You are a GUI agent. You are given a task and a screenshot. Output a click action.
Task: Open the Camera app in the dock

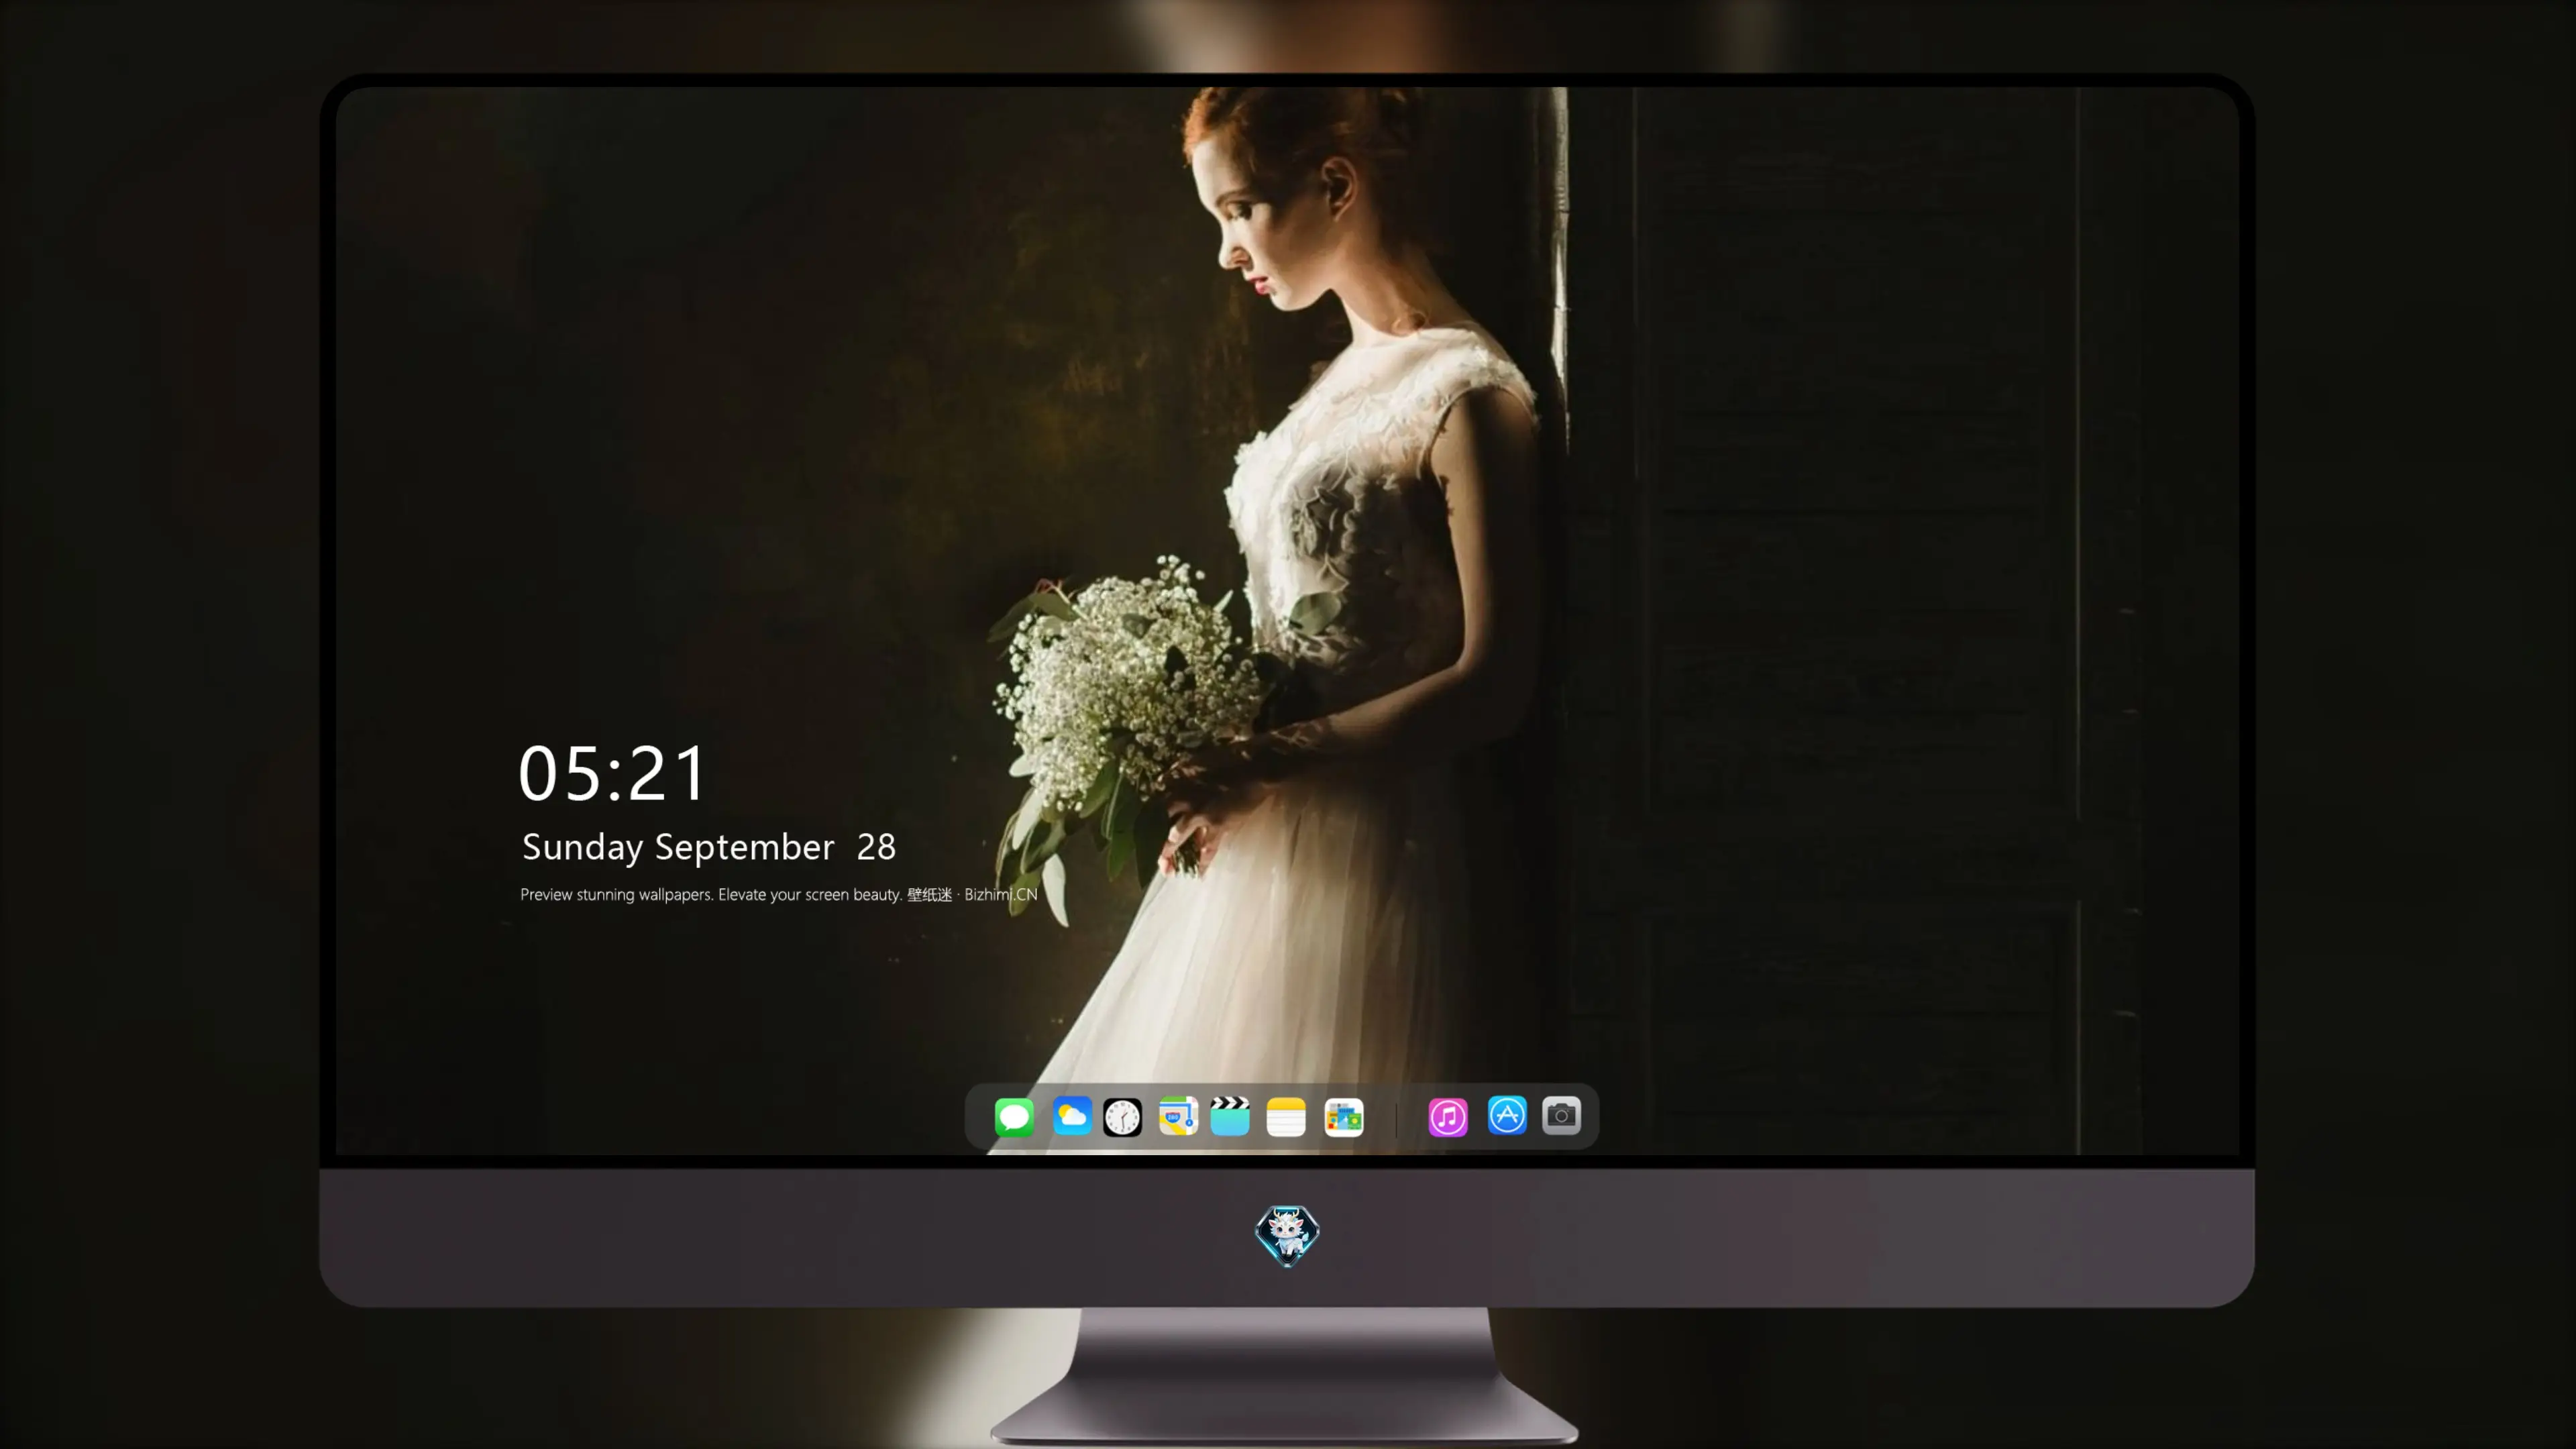click(x=1561, y=1115)
